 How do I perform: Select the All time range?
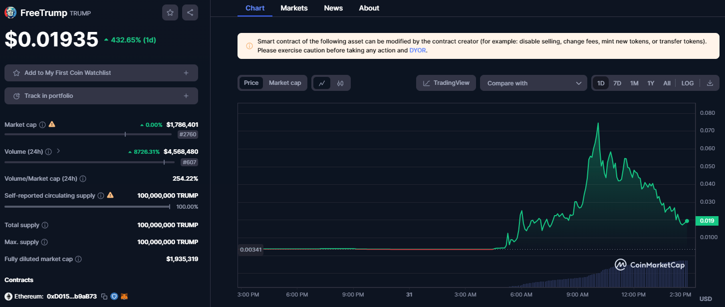click(x=667, y=83)
